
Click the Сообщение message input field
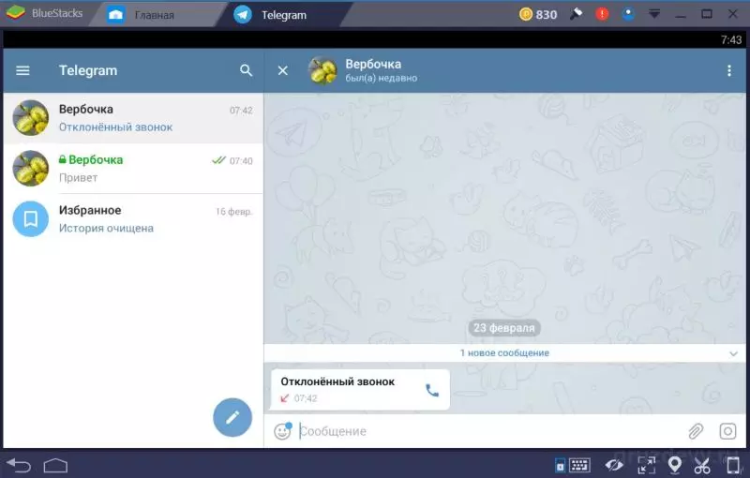click(x=490, y=431)
